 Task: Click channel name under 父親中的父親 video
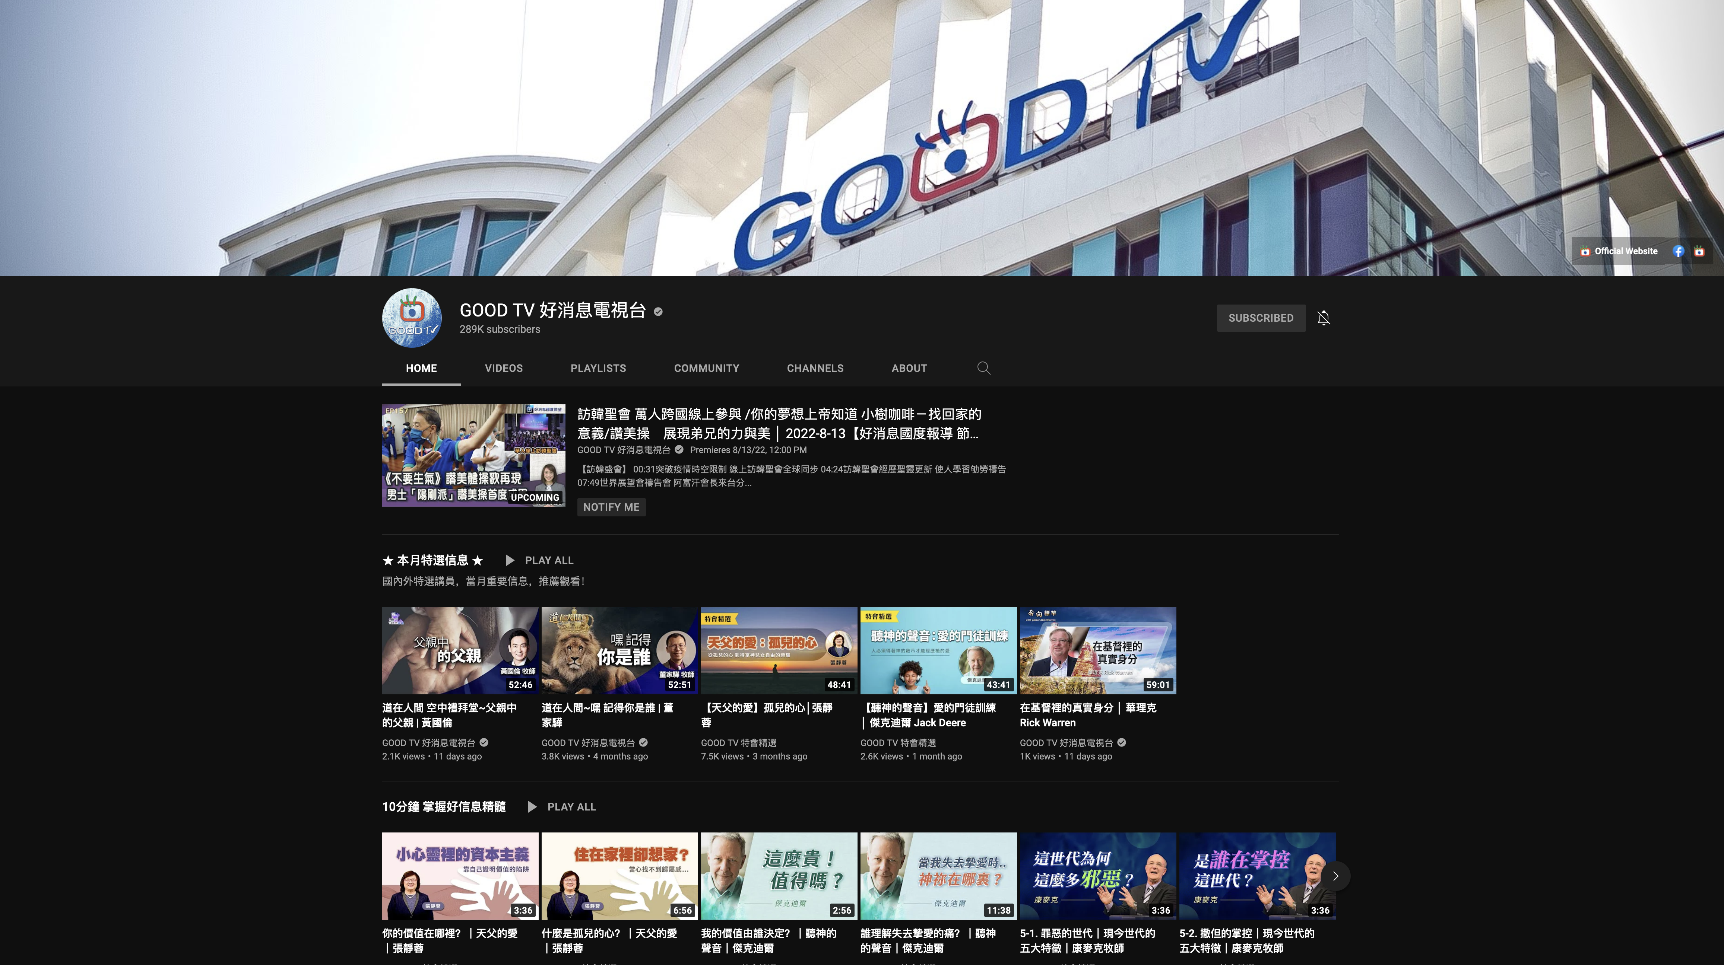429,743
